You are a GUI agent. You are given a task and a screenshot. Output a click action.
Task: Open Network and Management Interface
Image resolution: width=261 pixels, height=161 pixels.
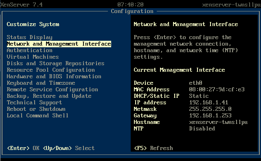point(59,44)
